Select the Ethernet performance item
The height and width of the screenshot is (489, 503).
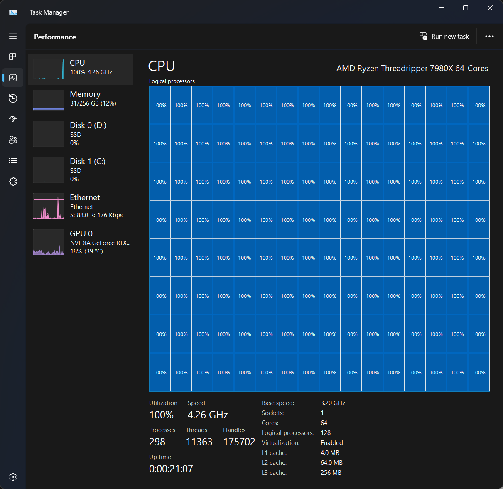81,206
